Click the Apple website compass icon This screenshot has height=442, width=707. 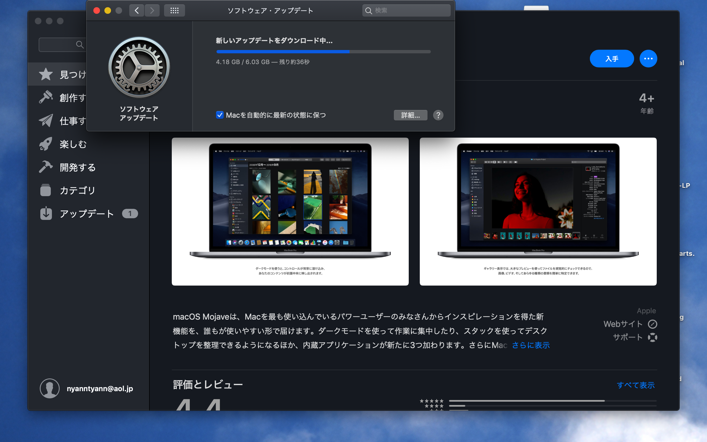coord(652,324)
